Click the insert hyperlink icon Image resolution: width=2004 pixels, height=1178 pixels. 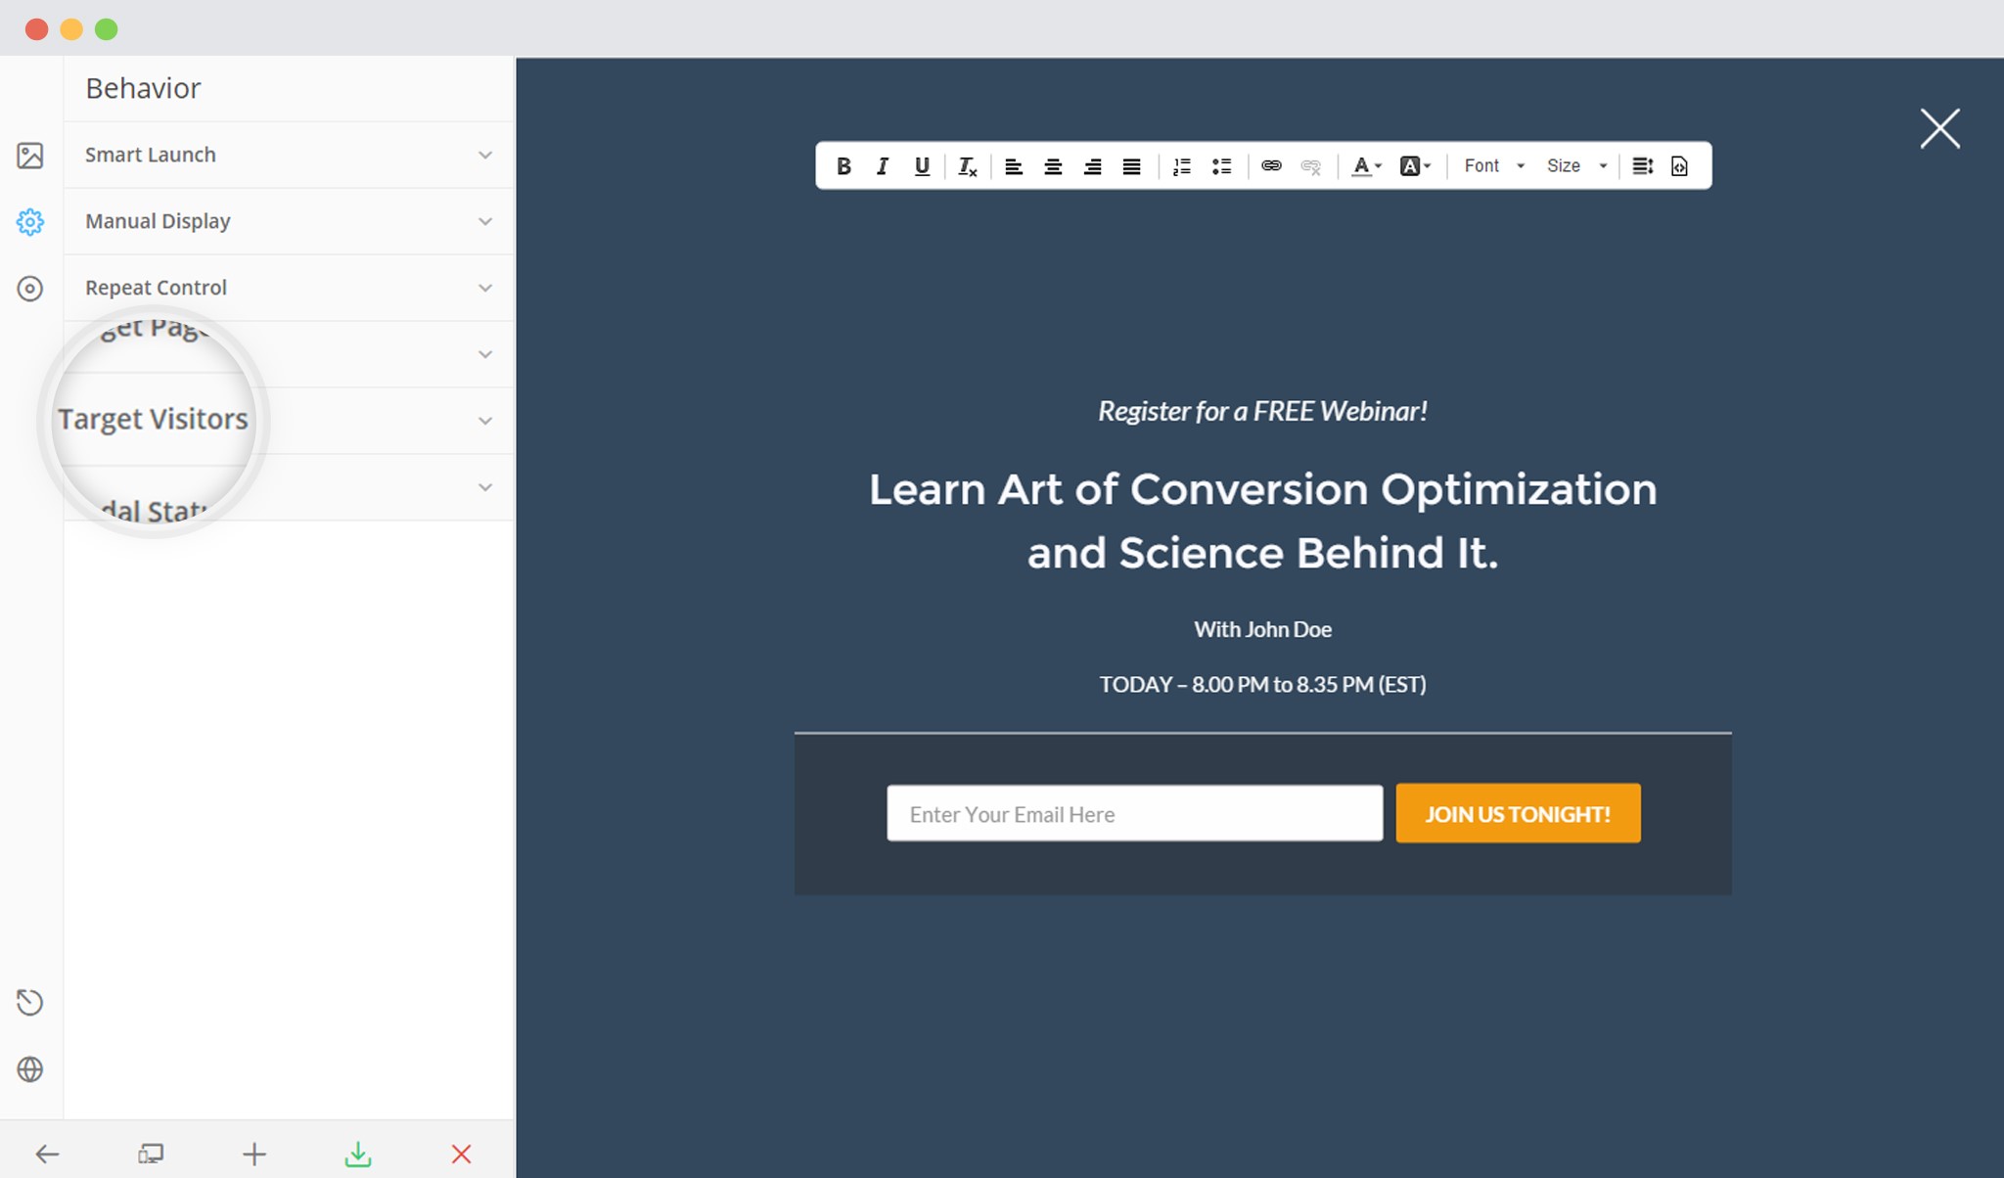1270,165
